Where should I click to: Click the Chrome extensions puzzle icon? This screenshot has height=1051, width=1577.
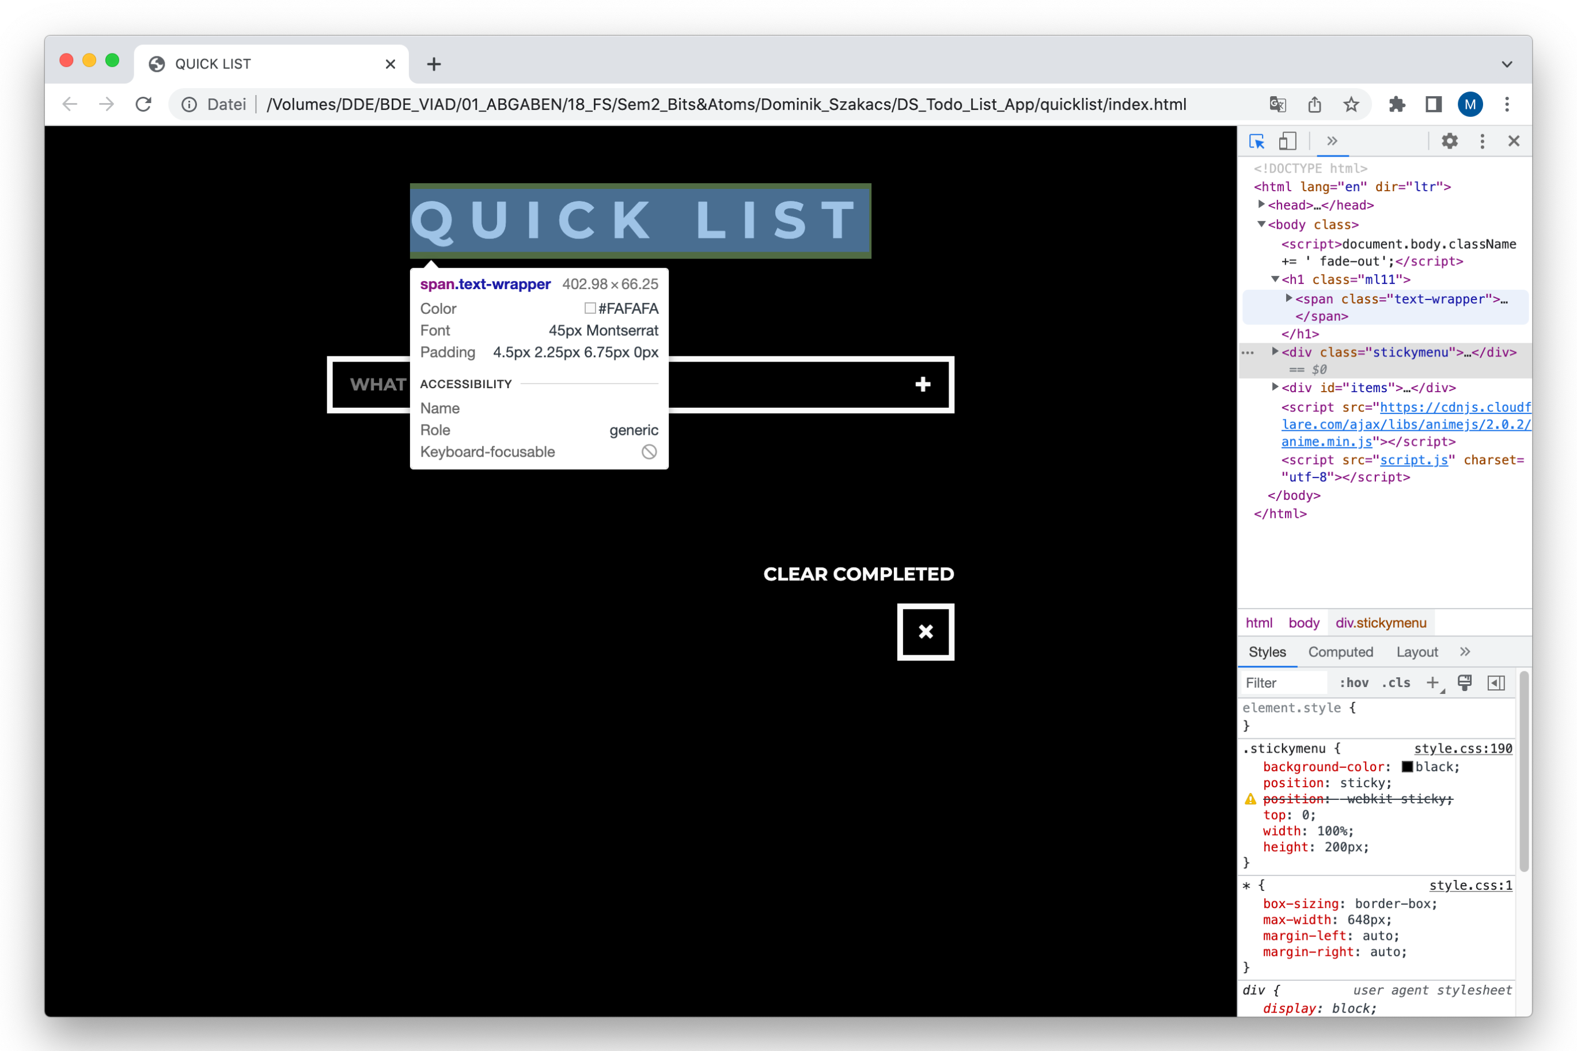pos(1397,105)
